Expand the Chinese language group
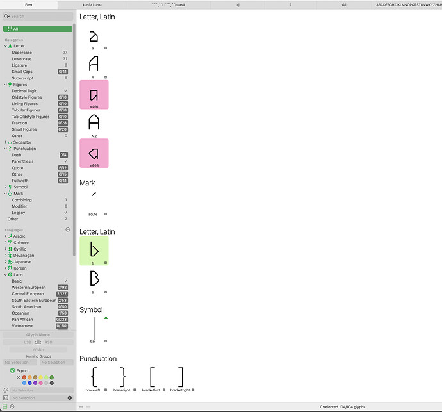Viewport: 442px width, 412px height. tap(5, 242)
